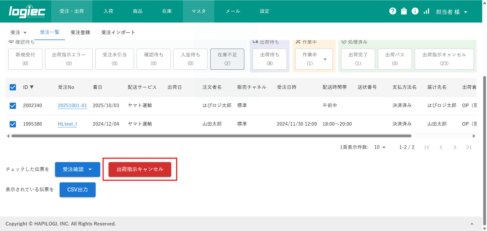Open the 在庫 menu in top navigation
This screenshot has height=231, width=487.
click(x=167, y=11)
